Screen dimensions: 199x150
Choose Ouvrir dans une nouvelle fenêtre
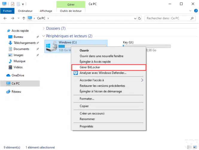(x=101, y=56)
